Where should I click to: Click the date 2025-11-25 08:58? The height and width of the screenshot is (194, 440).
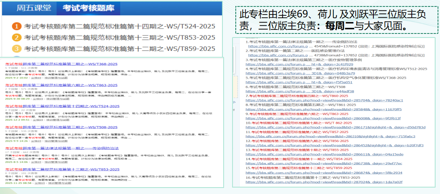18,183
